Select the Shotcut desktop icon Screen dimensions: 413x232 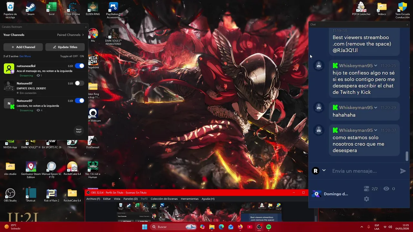[31, 195]
